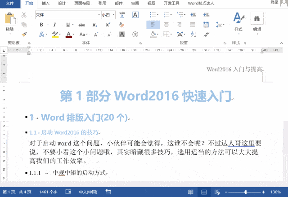Open the phonetic guide (wén) tool

pos(122,15)
